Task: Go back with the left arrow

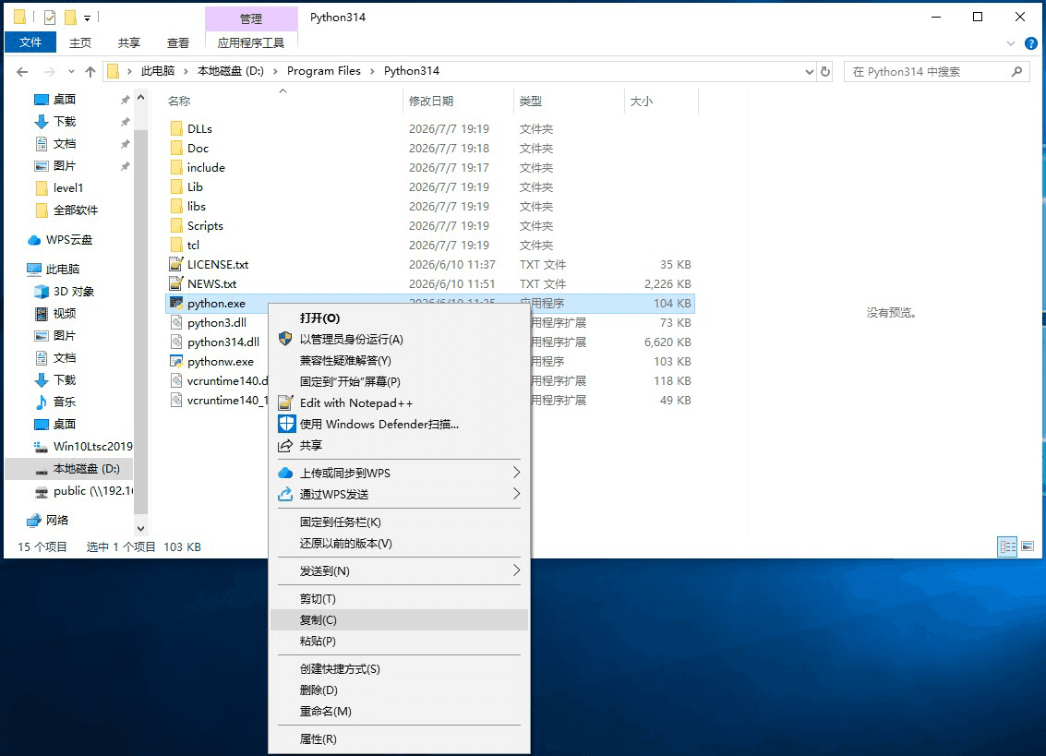Action: pyautogui.click(x=22, y=71)
